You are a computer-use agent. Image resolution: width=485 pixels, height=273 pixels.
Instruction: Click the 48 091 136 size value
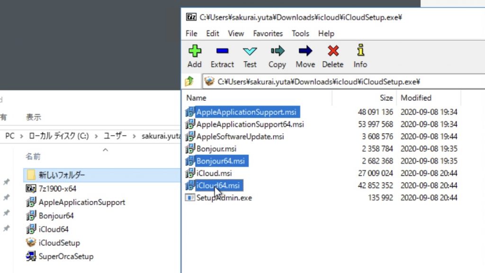(x=376, y=112)
